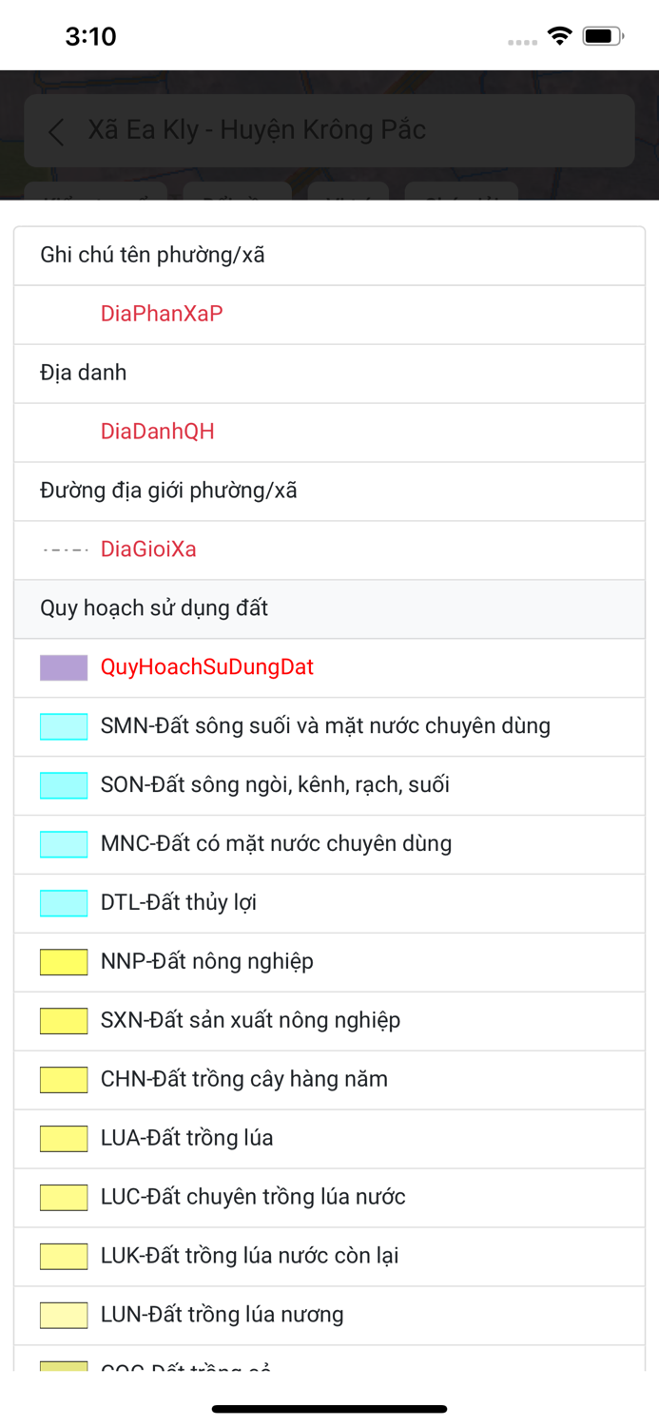
Task: Toggle the DiaPhanXaP layer
Action: point(161,314)
